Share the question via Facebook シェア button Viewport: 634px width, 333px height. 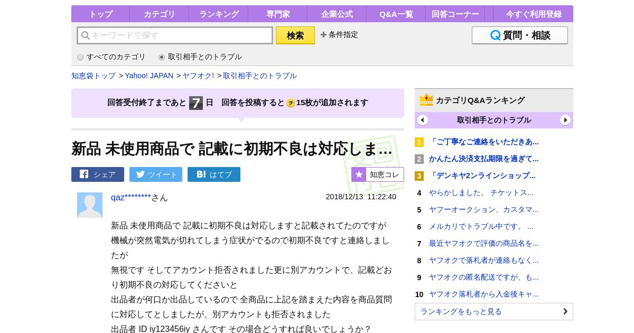98,174
